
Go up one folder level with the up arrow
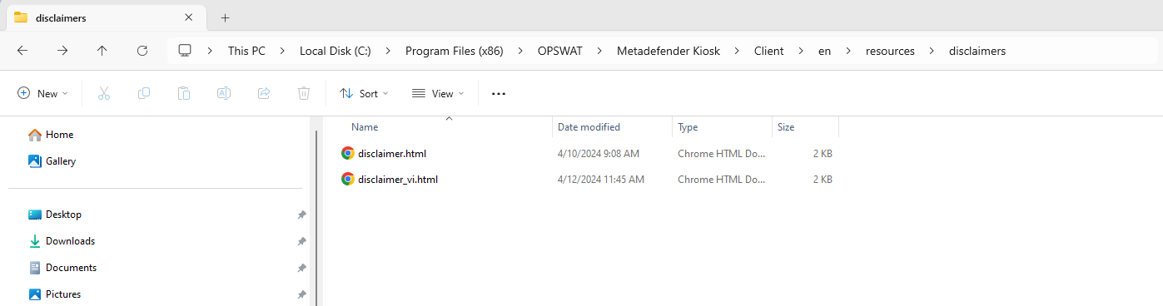[102, 51]
